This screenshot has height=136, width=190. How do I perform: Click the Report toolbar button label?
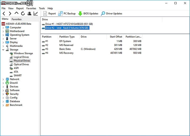[52, 13]
